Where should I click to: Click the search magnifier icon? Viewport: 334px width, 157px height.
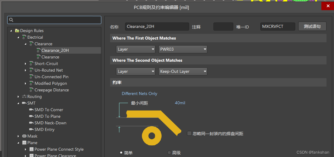point(11,20)
